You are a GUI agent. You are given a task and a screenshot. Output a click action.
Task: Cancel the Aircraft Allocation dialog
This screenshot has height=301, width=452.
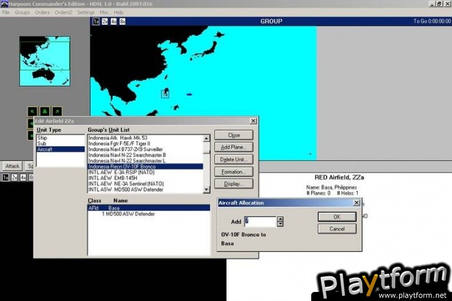coord(337,229)
